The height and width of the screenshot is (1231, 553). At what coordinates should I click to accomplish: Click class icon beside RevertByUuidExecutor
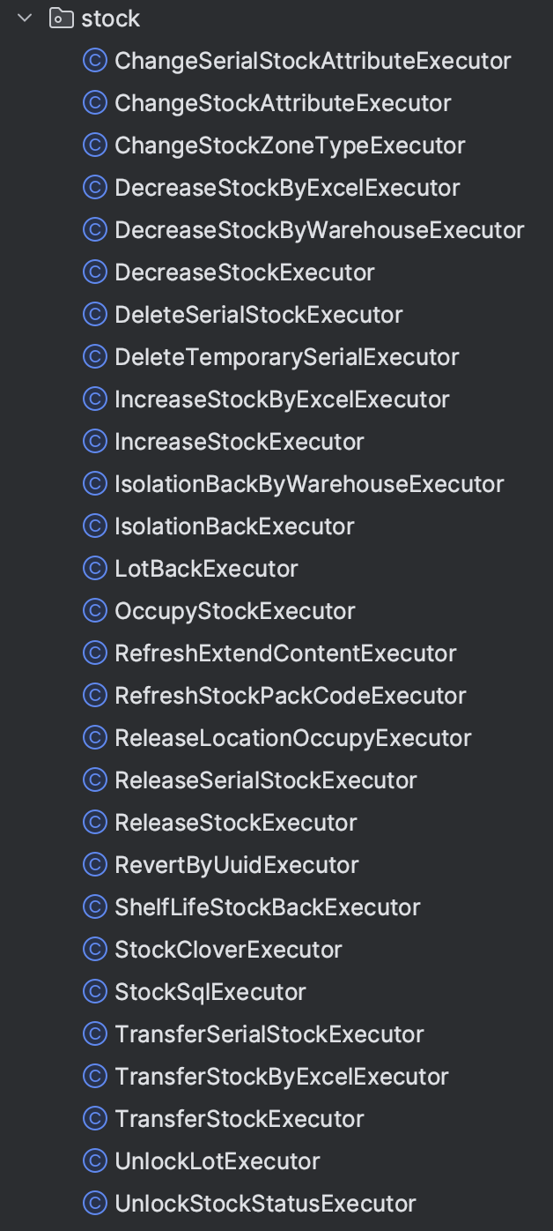[95, 864]
